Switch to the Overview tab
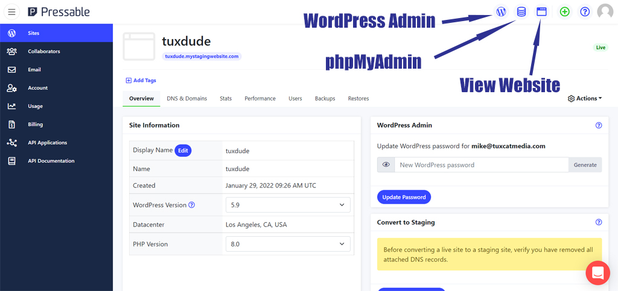The width and height of the screenshot is (618, 291). pyautogui.click(x=141, y=98)
